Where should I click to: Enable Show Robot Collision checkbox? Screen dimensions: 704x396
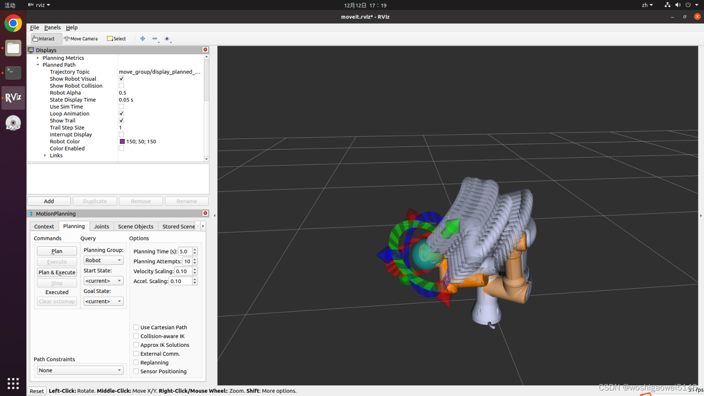click(121, 86)
